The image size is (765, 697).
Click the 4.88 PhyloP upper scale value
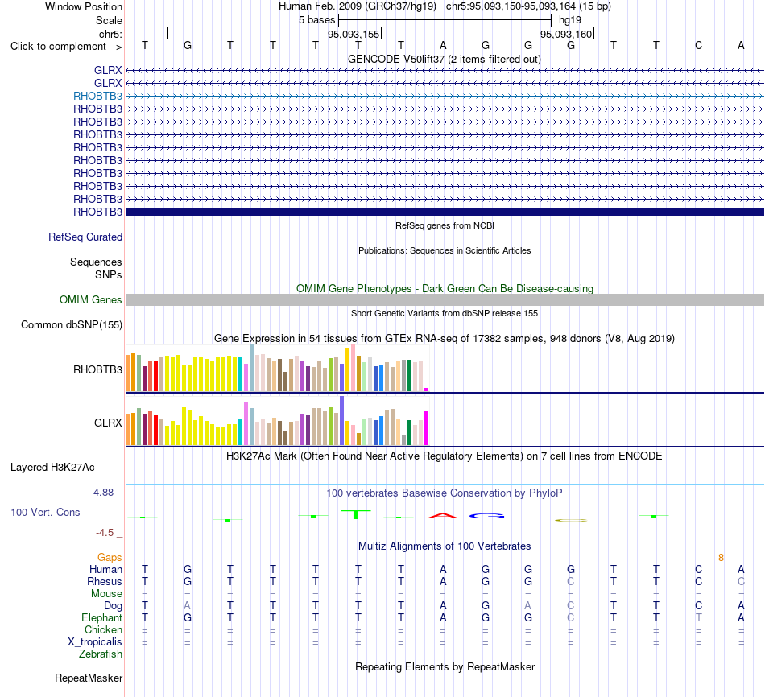(103, 493)
